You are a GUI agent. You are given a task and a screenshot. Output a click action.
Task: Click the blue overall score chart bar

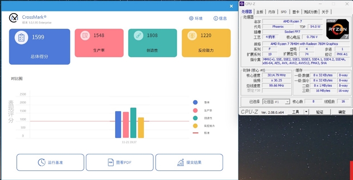(118, 124)
